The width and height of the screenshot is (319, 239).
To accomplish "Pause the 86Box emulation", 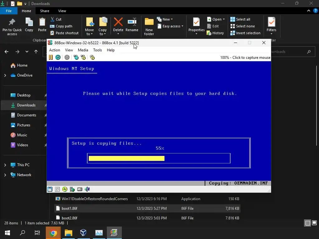I will [x=51, y=57].
